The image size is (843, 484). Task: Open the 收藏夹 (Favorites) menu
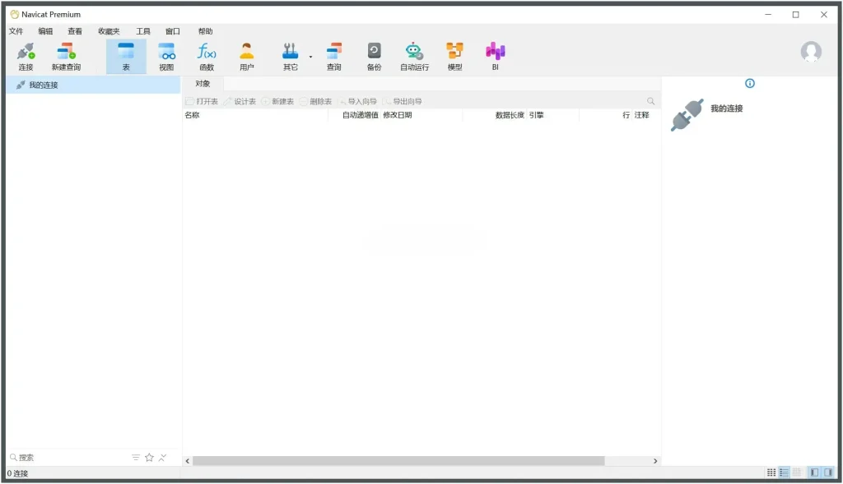109,31
